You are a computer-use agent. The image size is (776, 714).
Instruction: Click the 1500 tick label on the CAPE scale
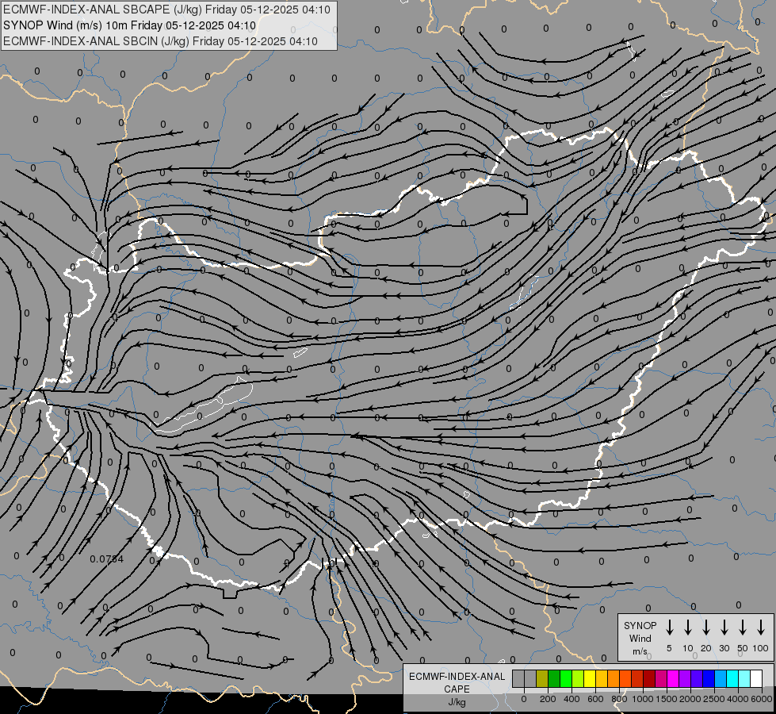coord(667,699)
